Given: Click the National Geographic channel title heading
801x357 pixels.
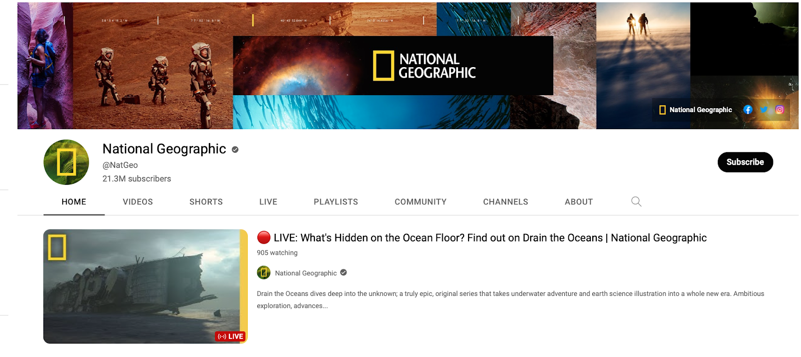Looking at the screenshot, I should [x=164, y=149].
